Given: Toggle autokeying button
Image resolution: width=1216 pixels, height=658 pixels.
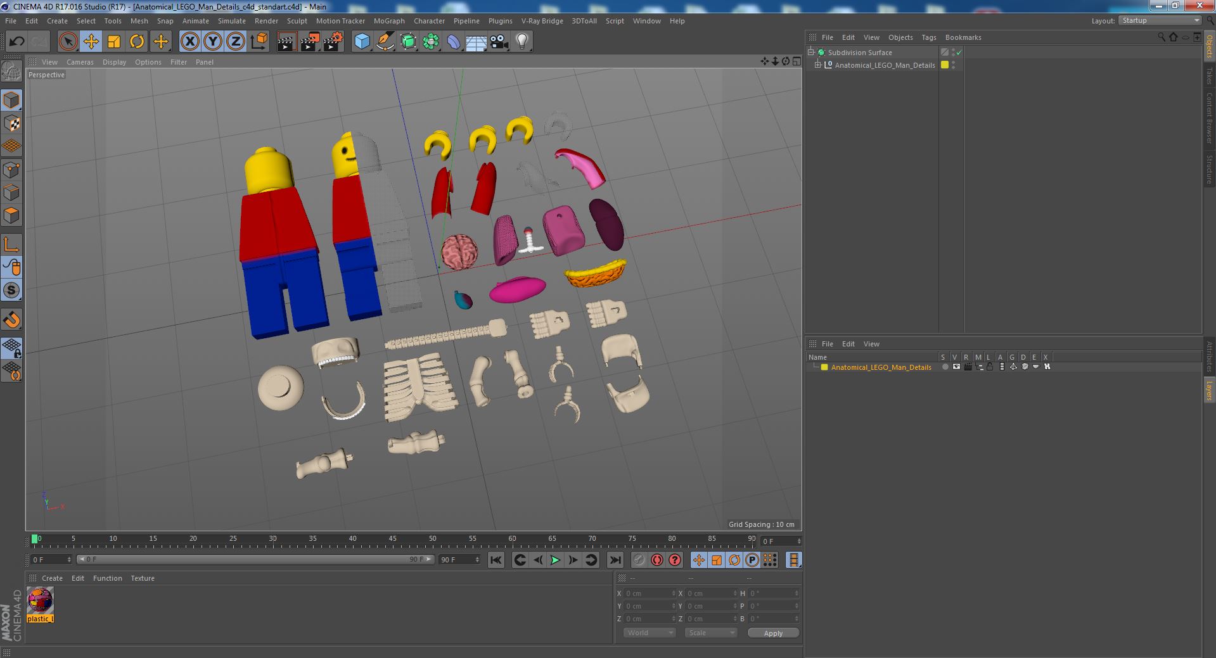Looking at the screenshot, I should coord(656,560).
